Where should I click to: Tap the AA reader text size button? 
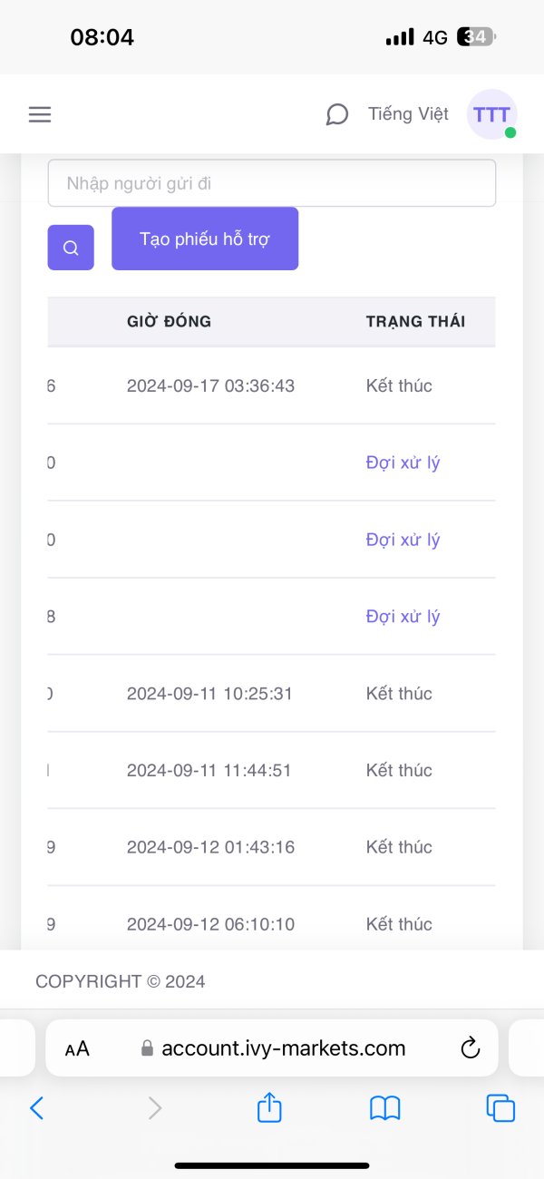pyautogui.click(x=77, y=1049)
